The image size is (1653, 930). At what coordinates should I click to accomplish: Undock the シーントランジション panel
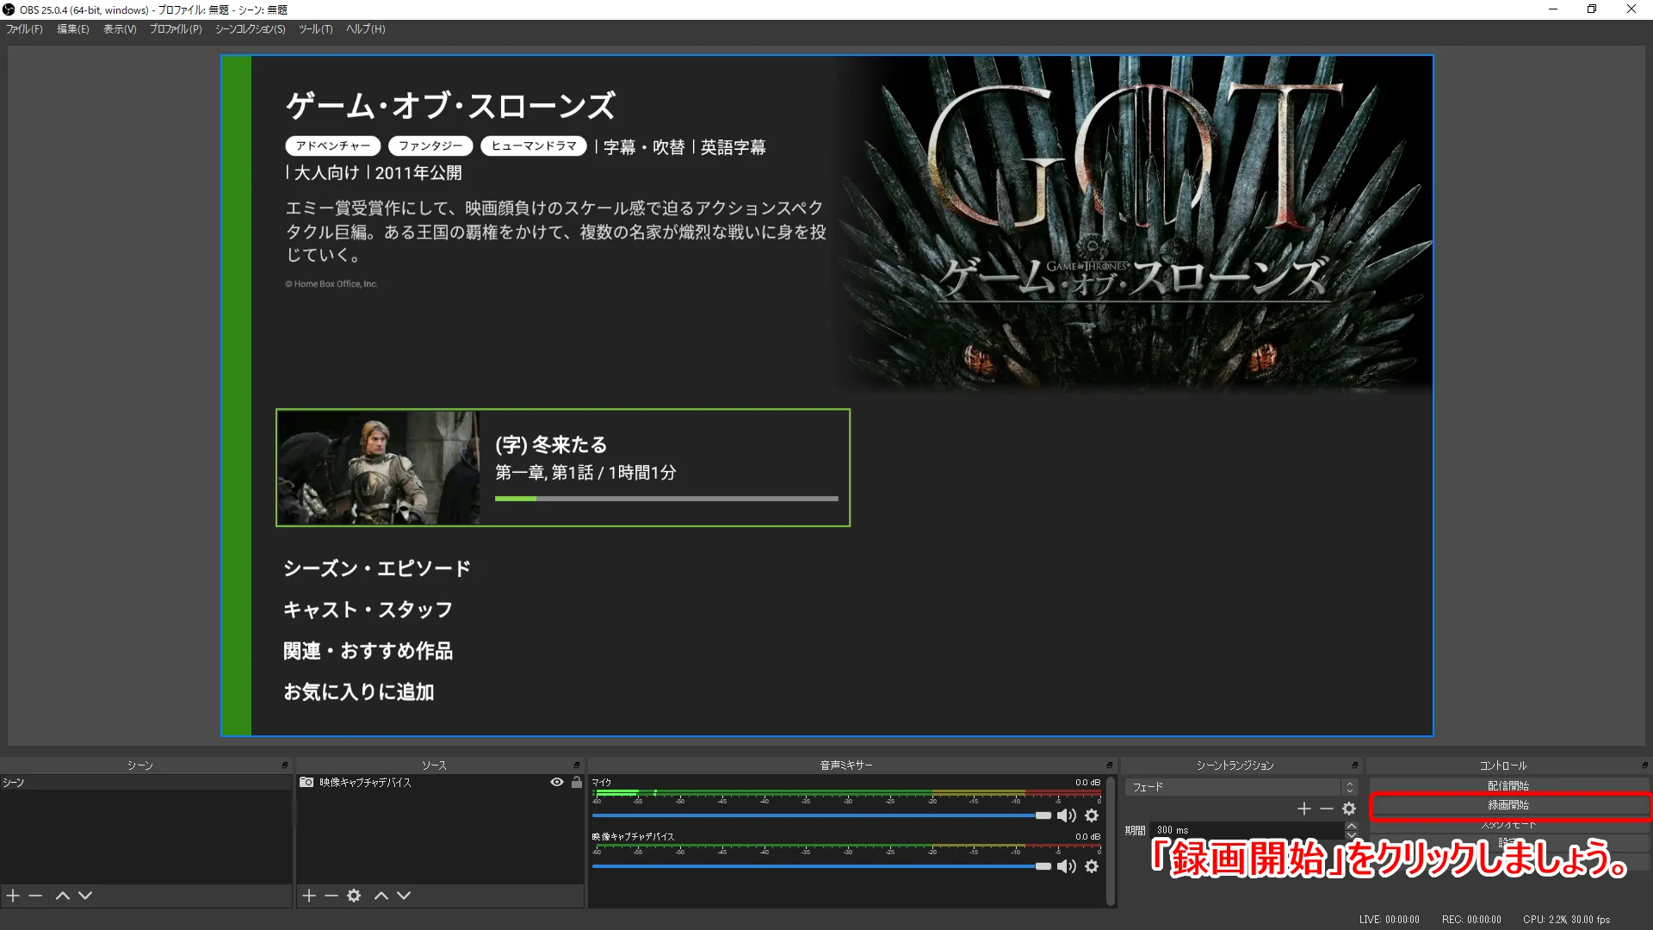1355,765
